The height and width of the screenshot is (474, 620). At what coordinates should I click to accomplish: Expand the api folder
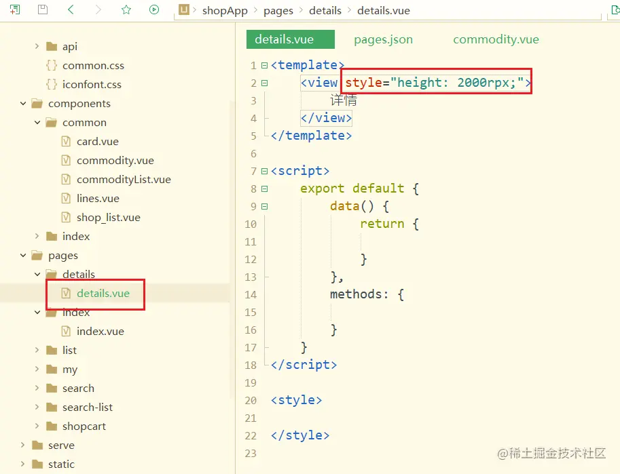(x=37, y=46)
